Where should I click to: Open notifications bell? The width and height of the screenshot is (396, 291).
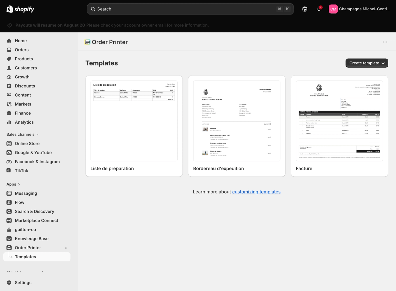click(319, 9)
